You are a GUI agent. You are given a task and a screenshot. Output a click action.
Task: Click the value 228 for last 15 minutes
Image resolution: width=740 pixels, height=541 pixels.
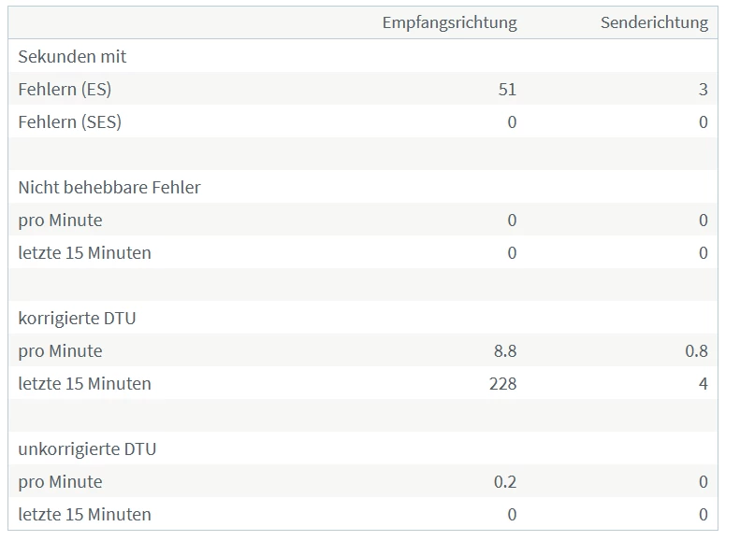502,384
